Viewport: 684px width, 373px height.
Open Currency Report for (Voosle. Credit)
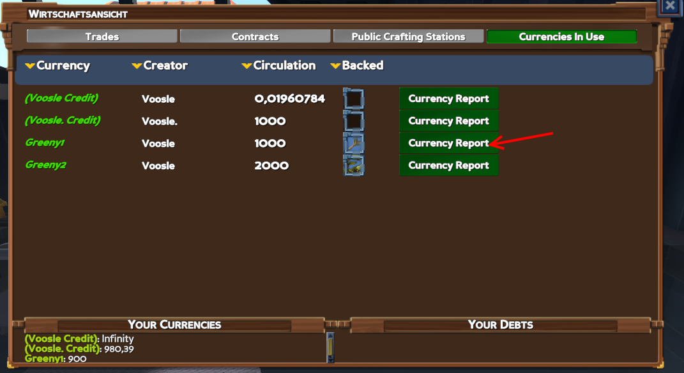(x=448, y=121)
